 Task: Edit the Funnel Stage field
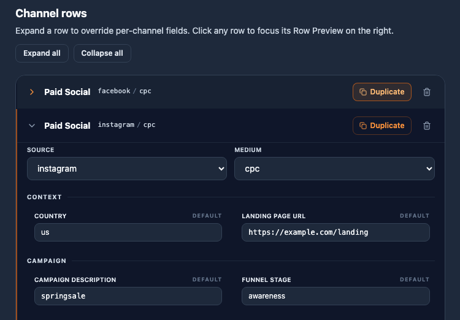point(335,296)
